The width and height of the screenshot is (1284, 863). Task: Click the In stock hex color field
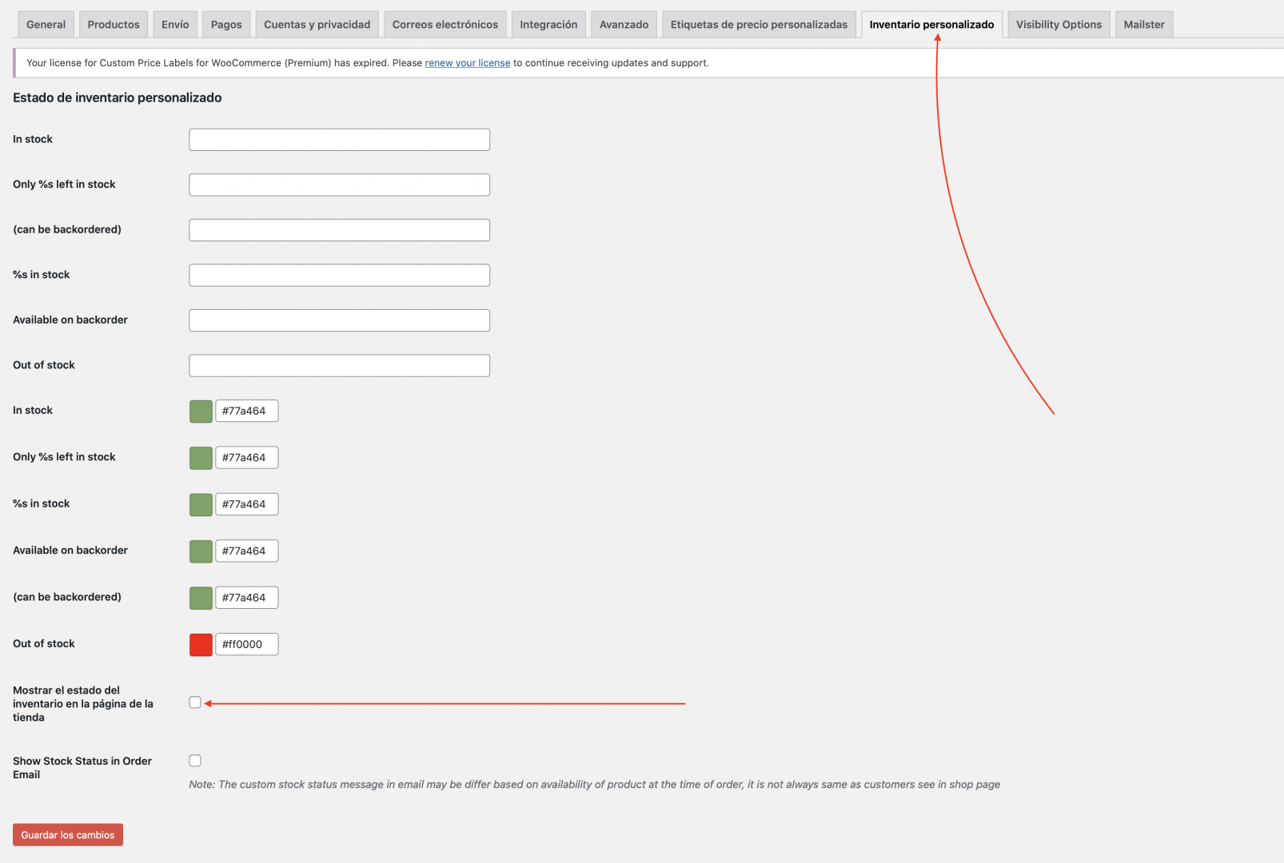247,411
